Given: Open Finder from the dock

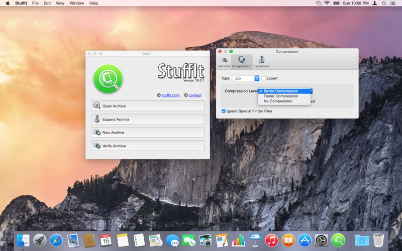Looking at the screenshot, I should tap(23, 241).
